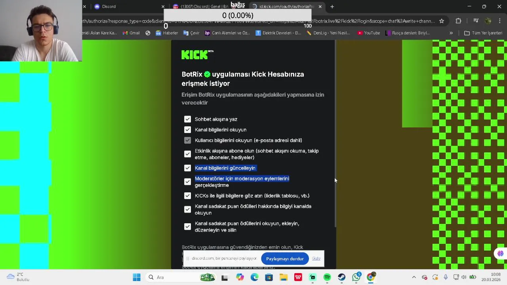Open Steam from taskbar
The width and height of the screenshot is (507, 285).
point(341,277)
